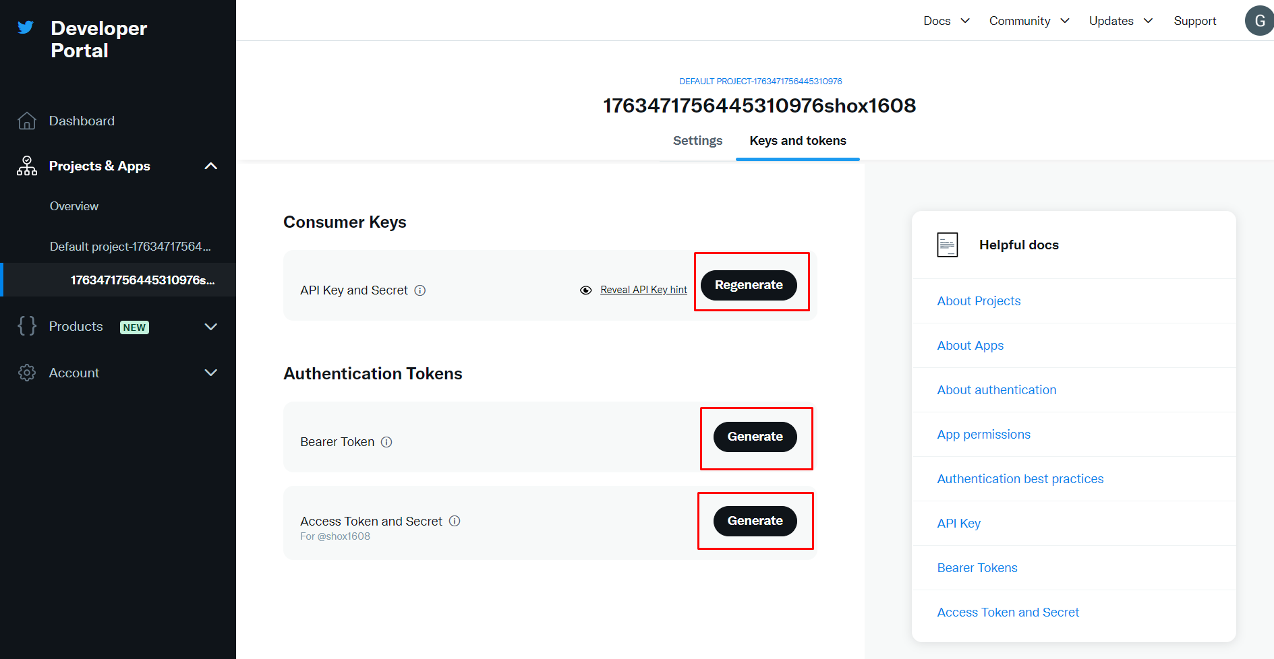Screen dimensions: 1274x659
Task: Open the Community menu
Action: pyautogui.click(x=1029, y=21)
